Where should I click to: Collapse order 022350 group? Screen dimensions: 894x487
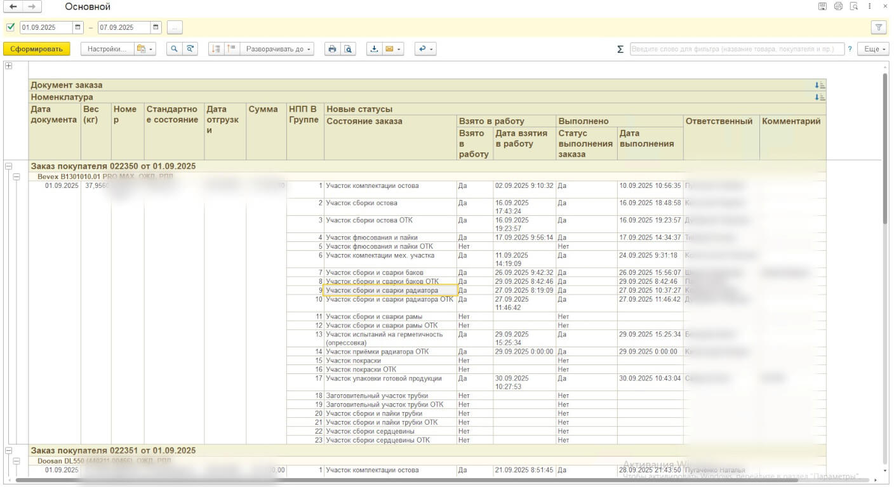(9, 166)
